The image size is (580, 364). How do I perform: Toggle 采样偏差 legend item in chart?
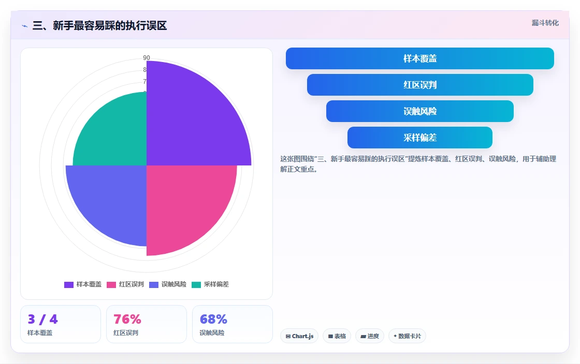tap(210, 284)
